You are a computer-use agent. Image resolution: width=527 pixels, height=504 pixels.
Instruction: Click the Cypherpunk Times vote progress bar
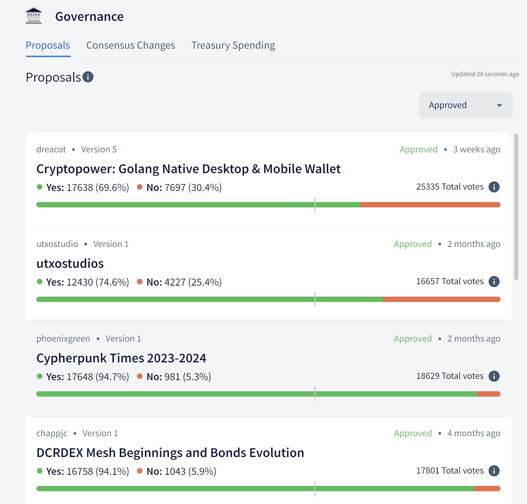[268, 394]
